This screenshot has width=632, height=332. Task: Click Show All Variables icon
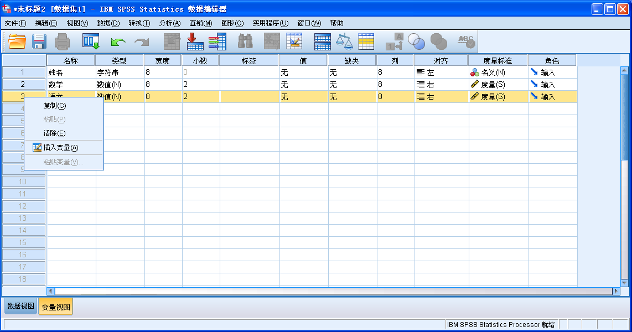click(x=439, y=41)
